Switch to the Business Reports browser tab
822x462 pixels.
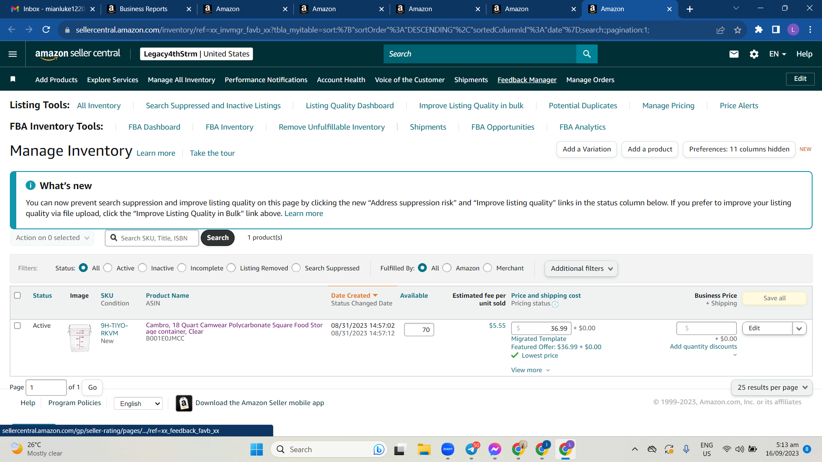pyautogui.click(x=148, y=9)
